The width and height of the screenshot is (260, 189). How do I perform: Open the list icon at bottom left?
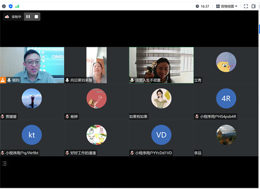tap(4, 164)
